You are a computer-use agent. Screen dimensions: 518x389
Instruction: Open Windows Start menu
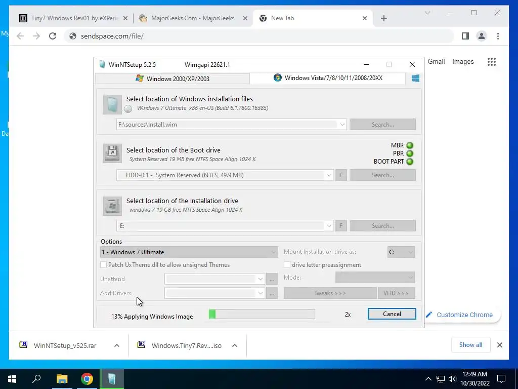point(12,379)
